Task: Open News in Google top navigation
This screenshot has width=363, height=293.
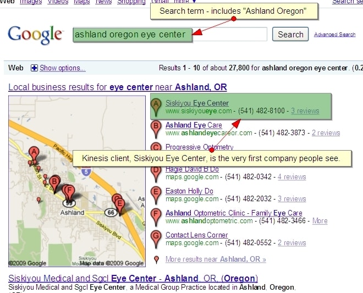Action: tap(103, 2)
